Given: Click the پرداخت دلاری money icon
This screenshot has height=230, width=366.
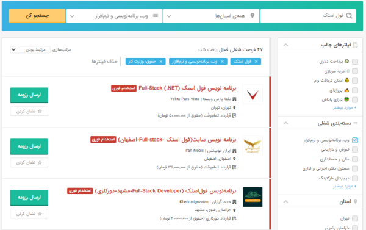Looking at the screenshot, I should 346,62.
